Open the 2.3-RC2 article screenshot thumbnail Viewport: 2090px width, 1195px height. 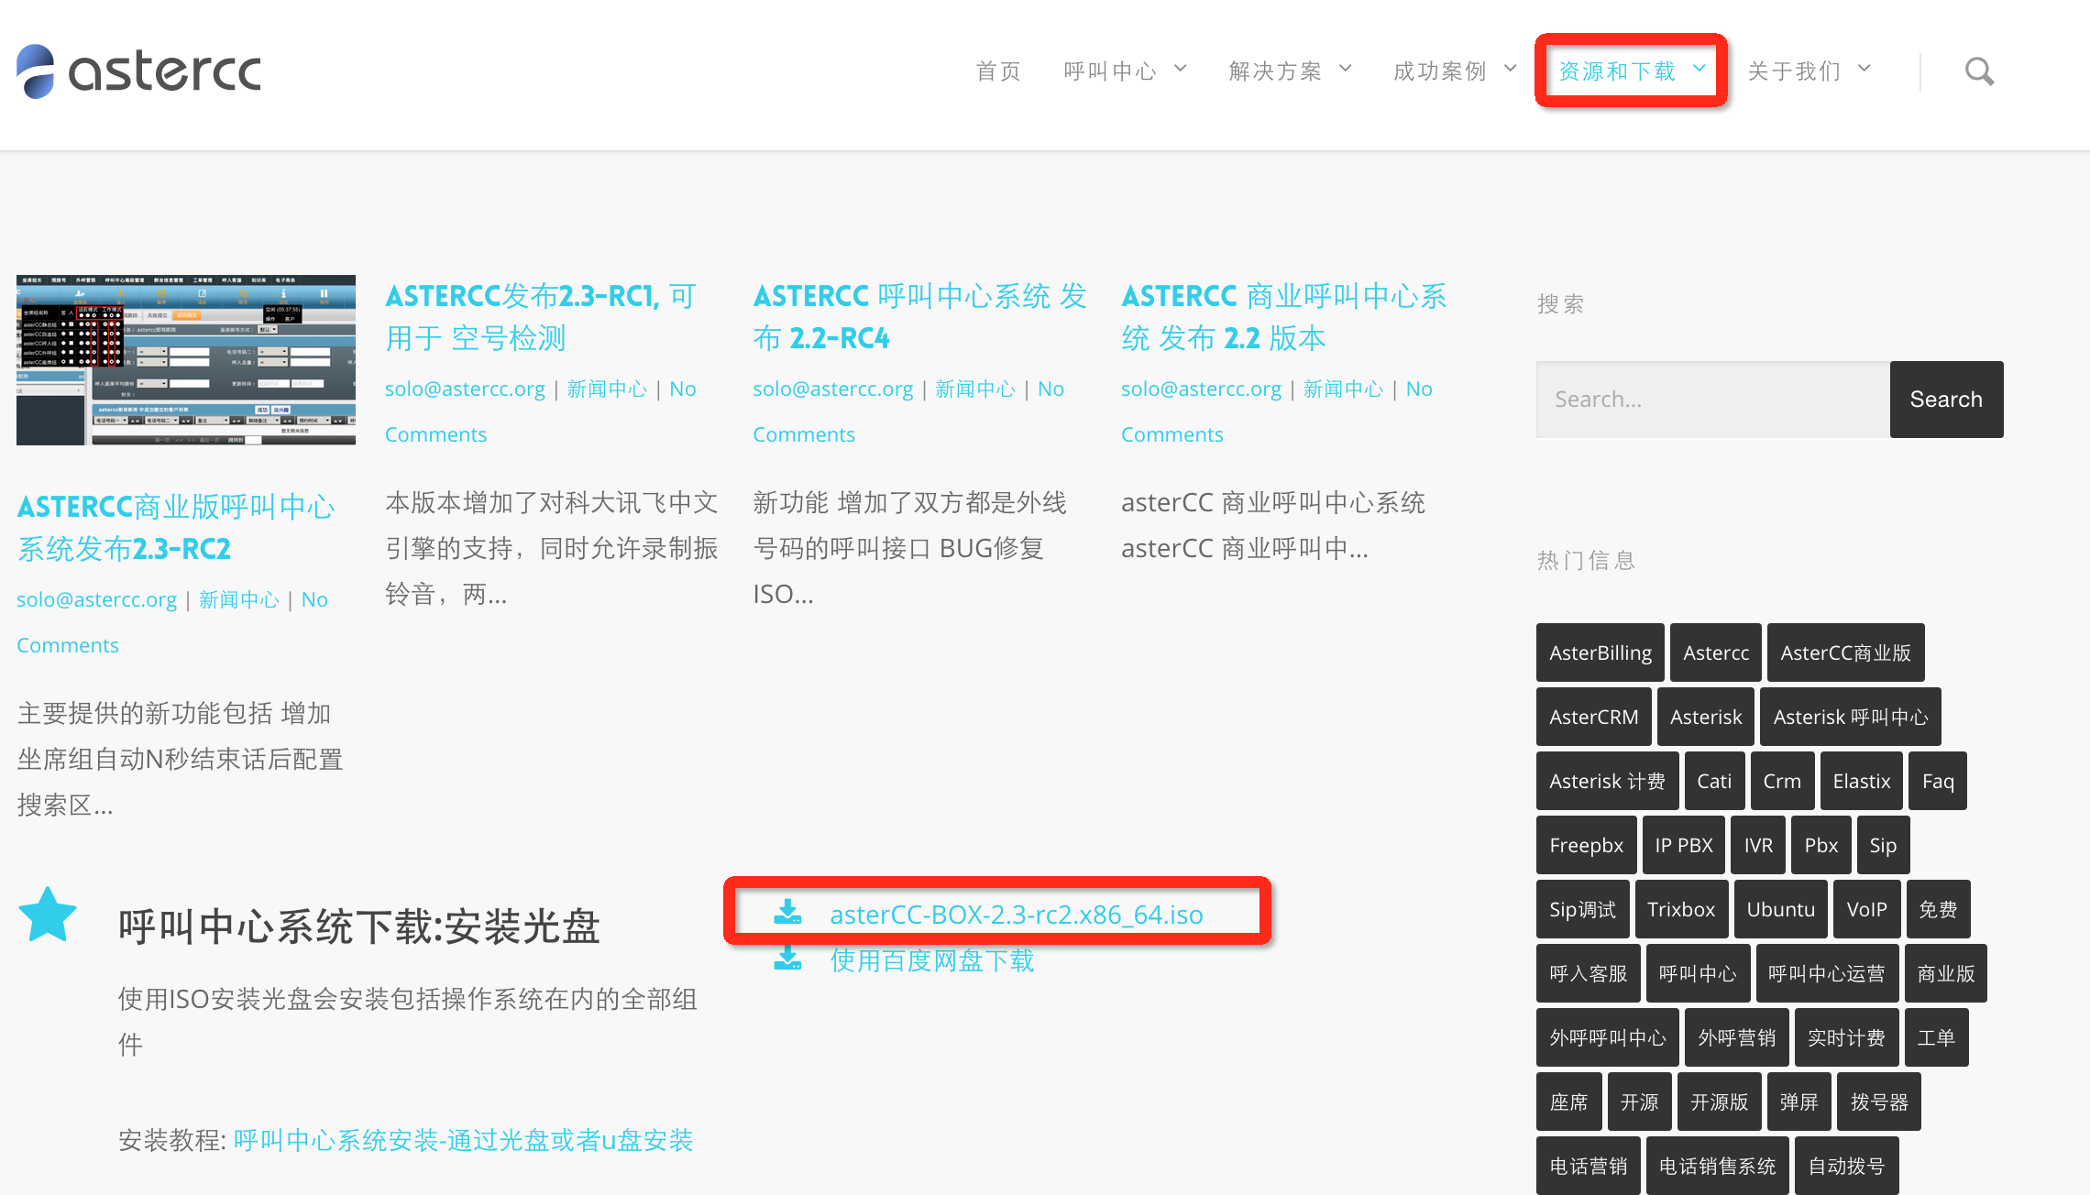point(186,360)
